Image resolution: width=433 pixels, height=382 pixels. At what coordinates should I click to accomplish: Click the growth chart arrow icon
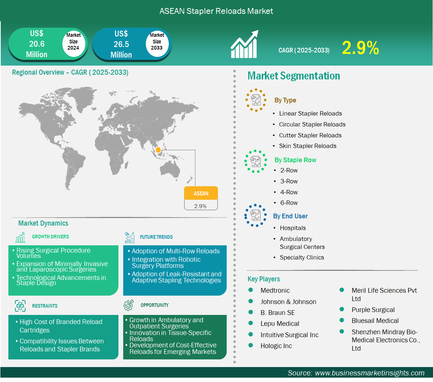pyautogui.click(x=244, y=44)
